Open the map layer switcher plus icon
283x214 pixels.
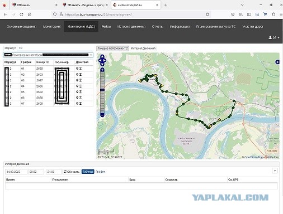pos(277,62)
